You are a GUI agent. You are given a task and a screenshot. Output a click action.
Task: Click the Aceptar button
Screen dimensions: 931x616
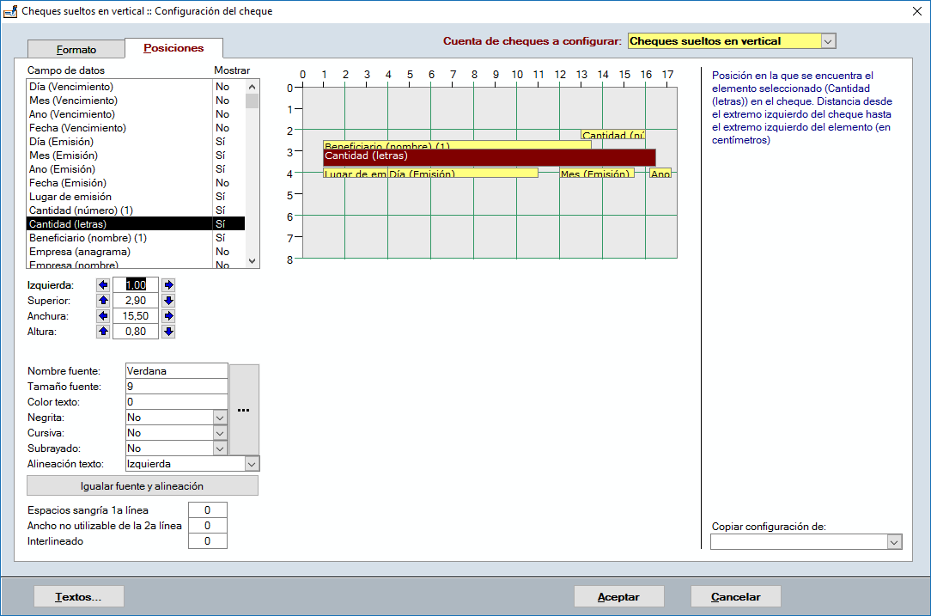tap(618, 597)
